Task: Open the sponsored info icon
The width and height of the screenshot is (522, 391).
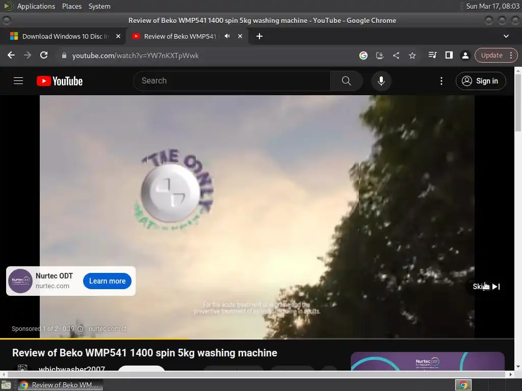Action: [x=80, y=329]
